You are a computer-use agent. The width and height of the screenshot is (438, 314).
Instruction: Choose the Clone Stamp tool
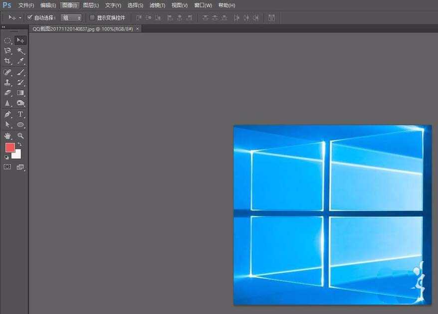7,83
